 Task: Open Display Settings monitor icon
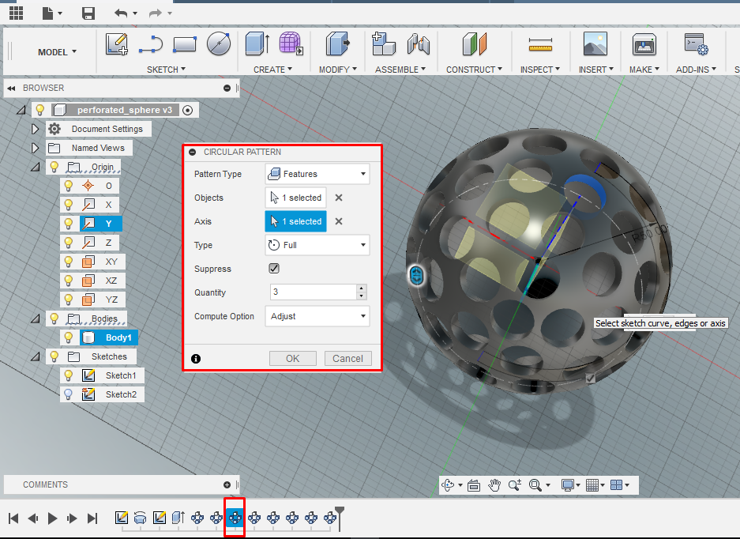(x=568, y=485)
